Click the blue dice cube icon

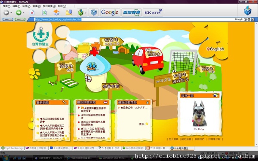point(94,12)
